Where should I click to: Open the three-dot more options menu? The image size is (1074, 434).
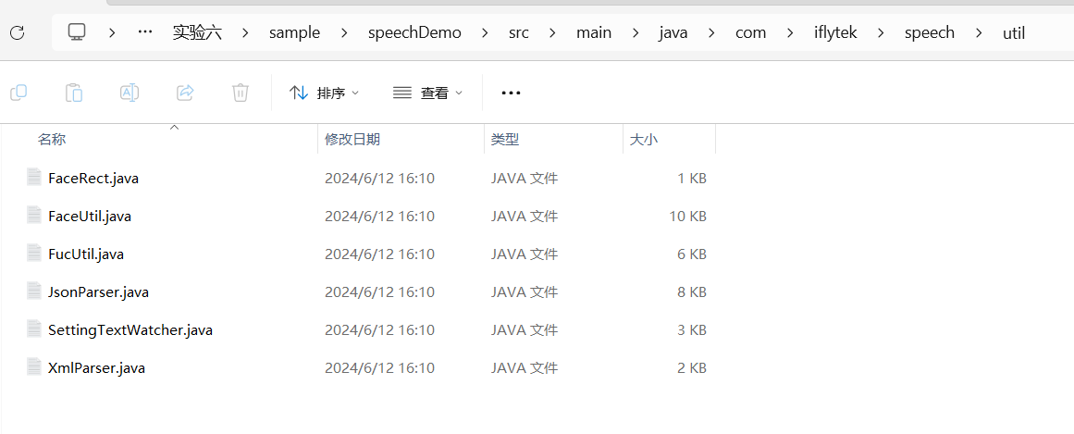(x=511, y=93)
